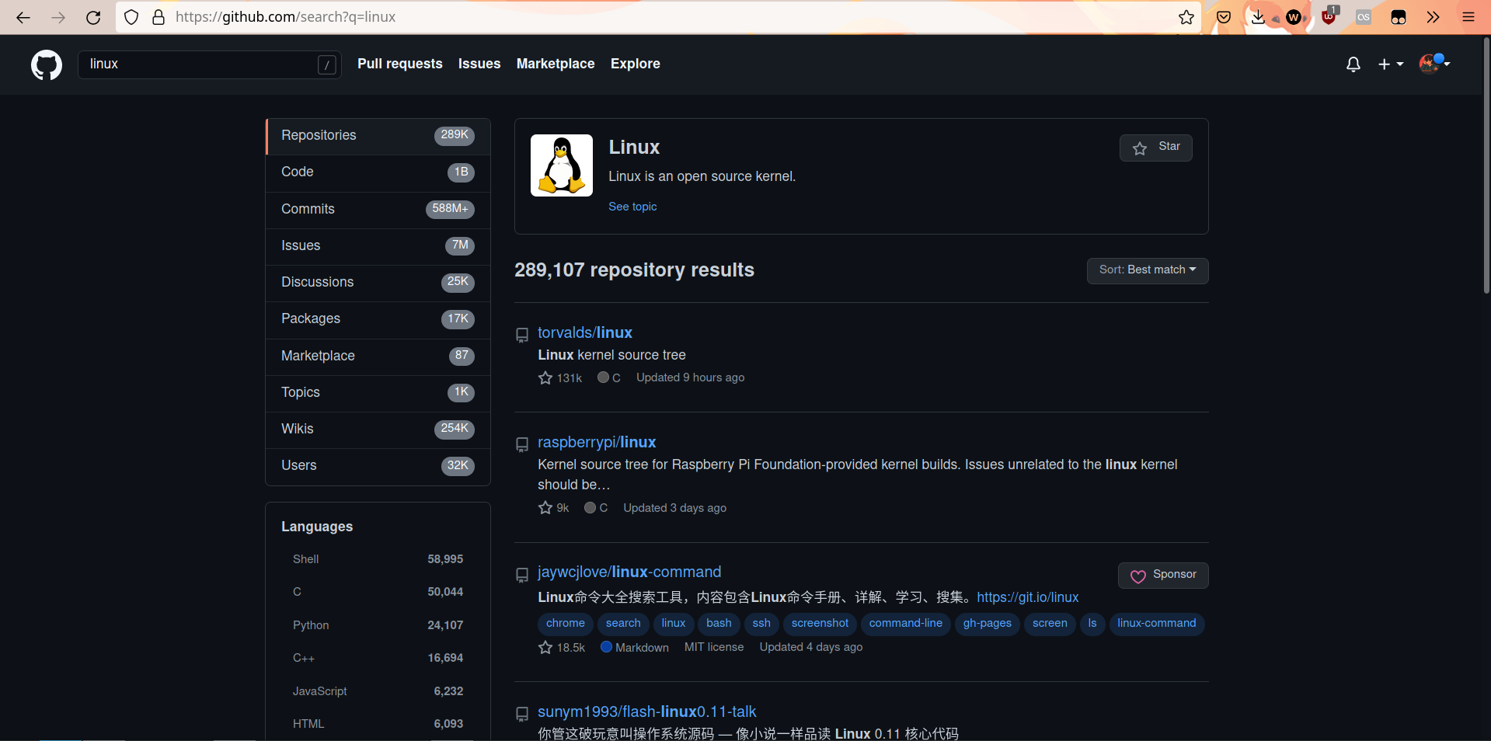This screenshot has height=741, width=1491.
Task: Open the Pocket save icon
Action: (x=1224, y=17)
